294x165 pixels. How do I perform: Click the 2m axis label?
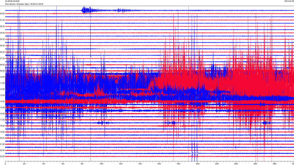point(24,164)
